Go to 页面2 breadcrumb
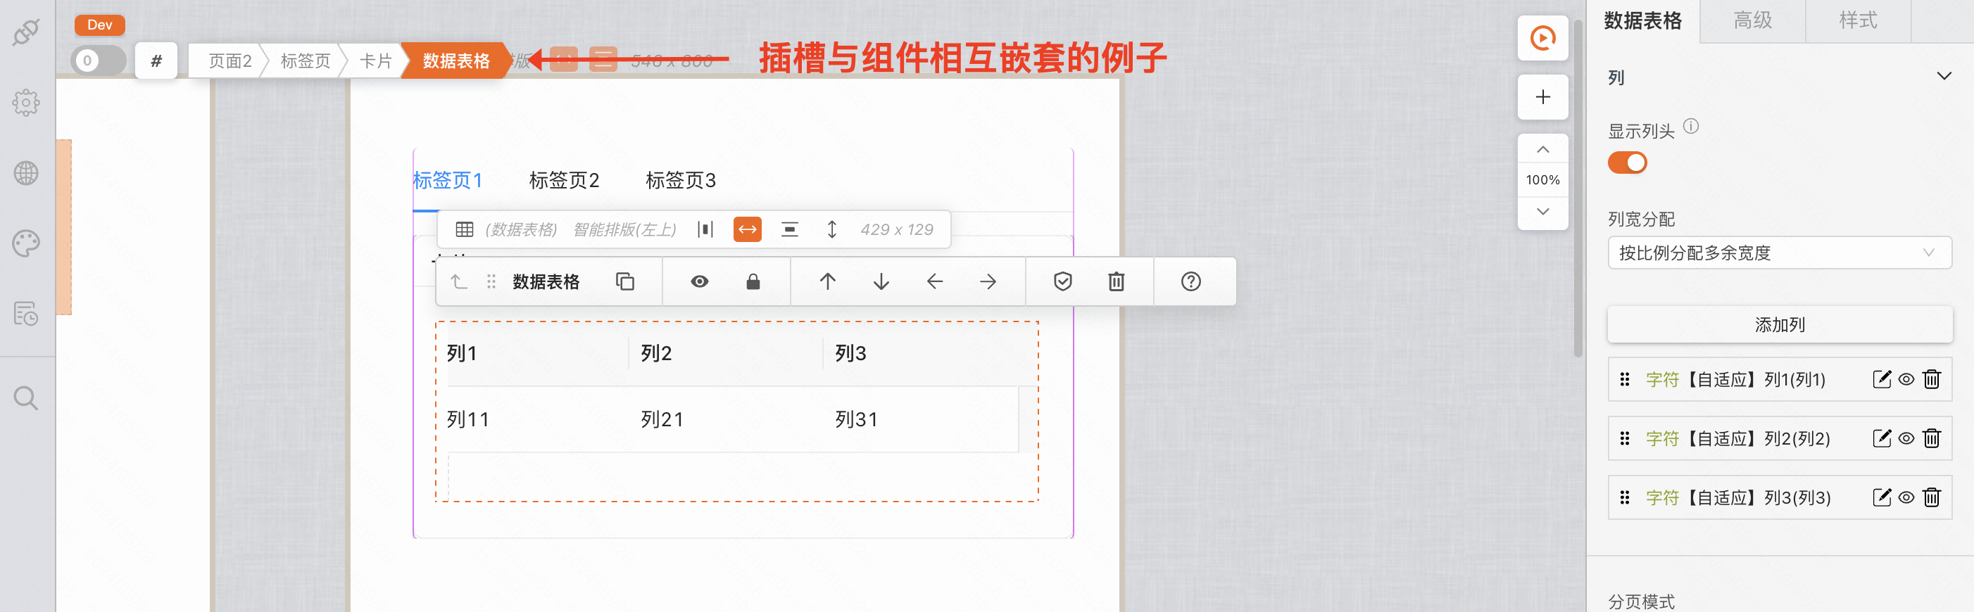Image resolution: width=1974 pixels, height=612 pixels. click(229, 60)
